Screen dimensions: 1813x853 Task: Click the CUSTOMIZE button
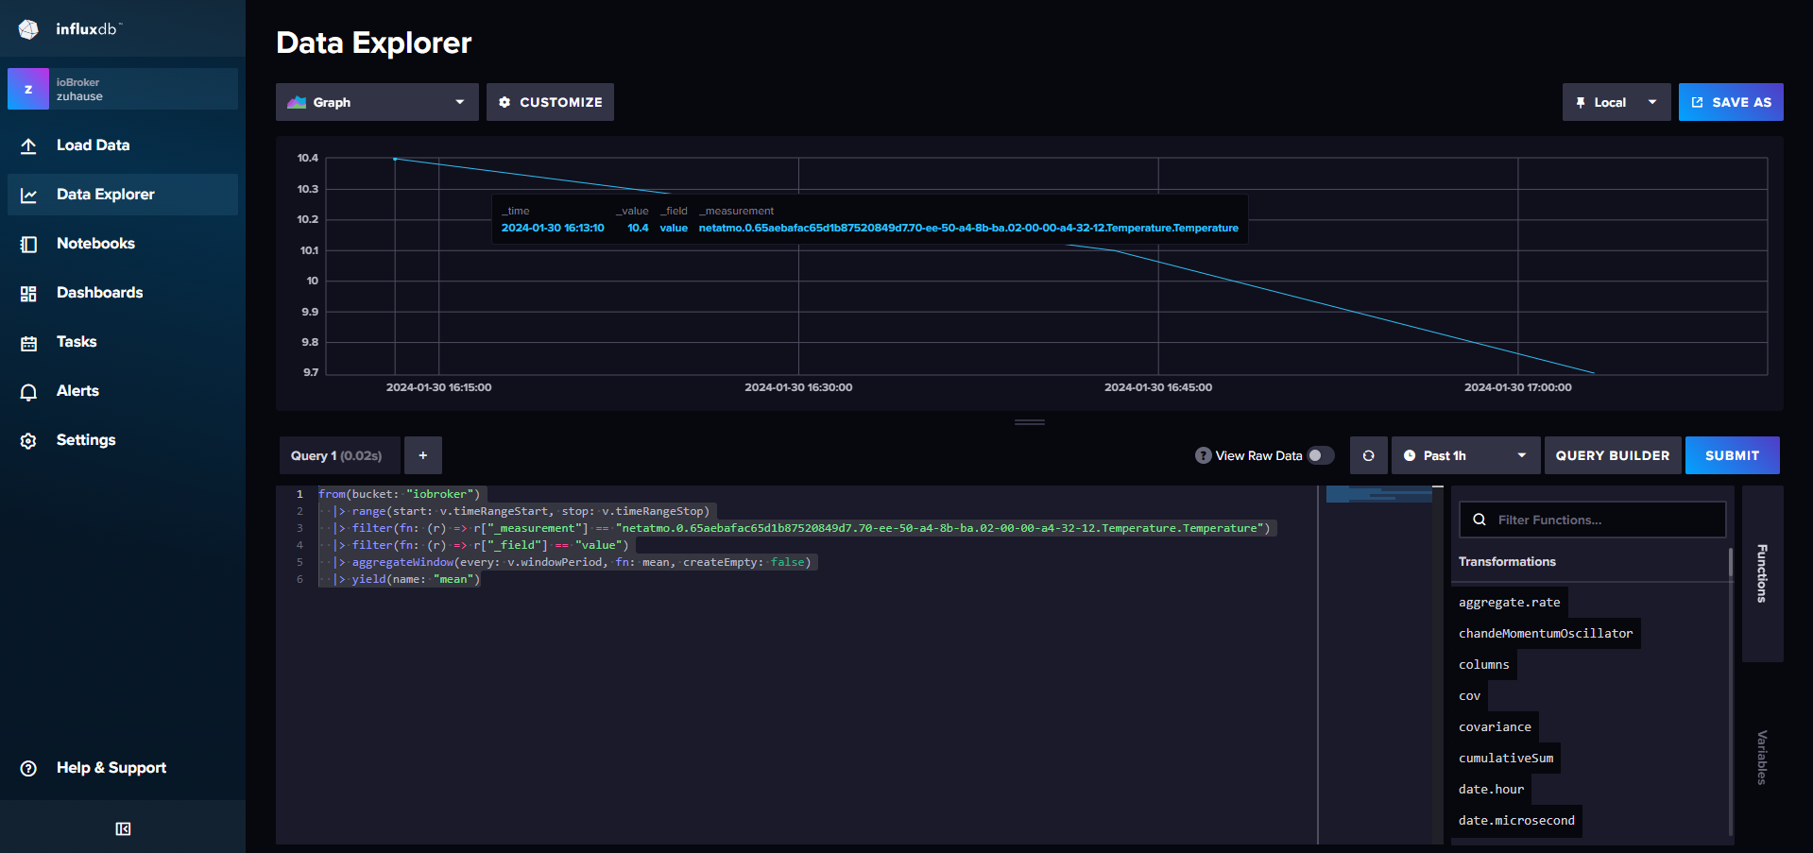[x=550, y=102]
